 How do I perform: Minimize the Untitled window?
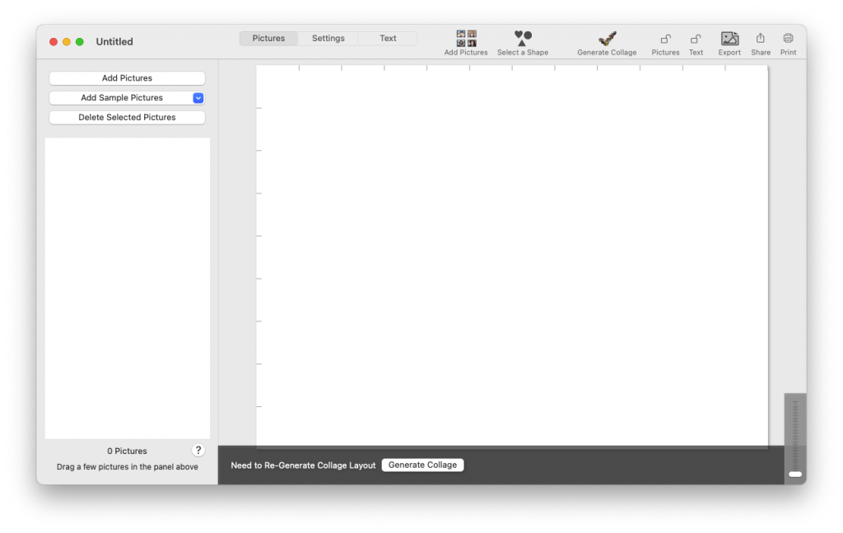point(66,41)
